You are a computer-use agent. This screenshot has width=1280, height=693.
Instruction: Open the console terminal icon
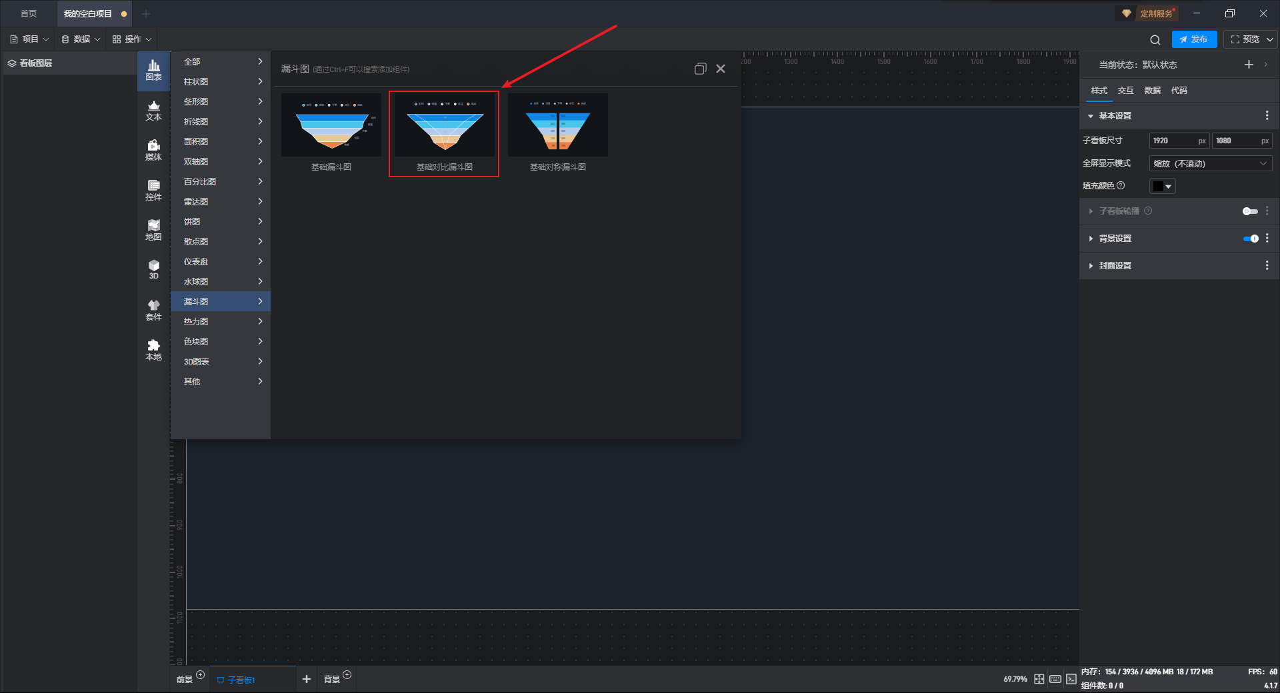tap(1071, 679)
